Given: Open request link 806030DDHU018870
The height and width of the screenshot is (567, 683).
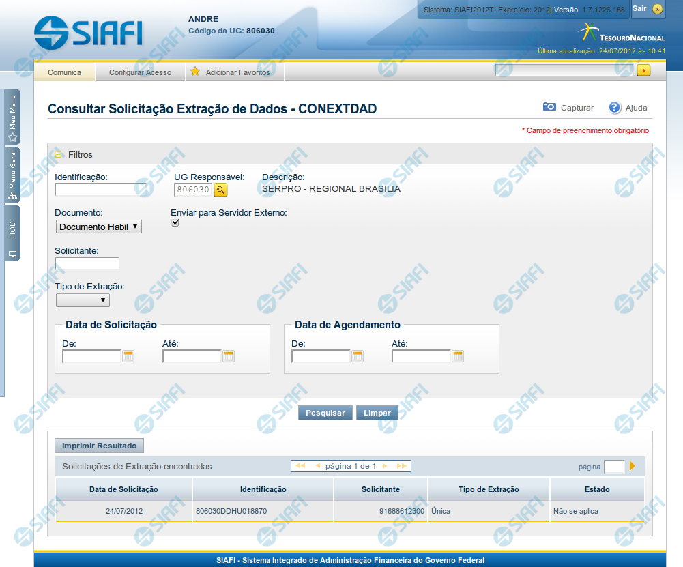Looking at the screenshot, I should point(231,511).
